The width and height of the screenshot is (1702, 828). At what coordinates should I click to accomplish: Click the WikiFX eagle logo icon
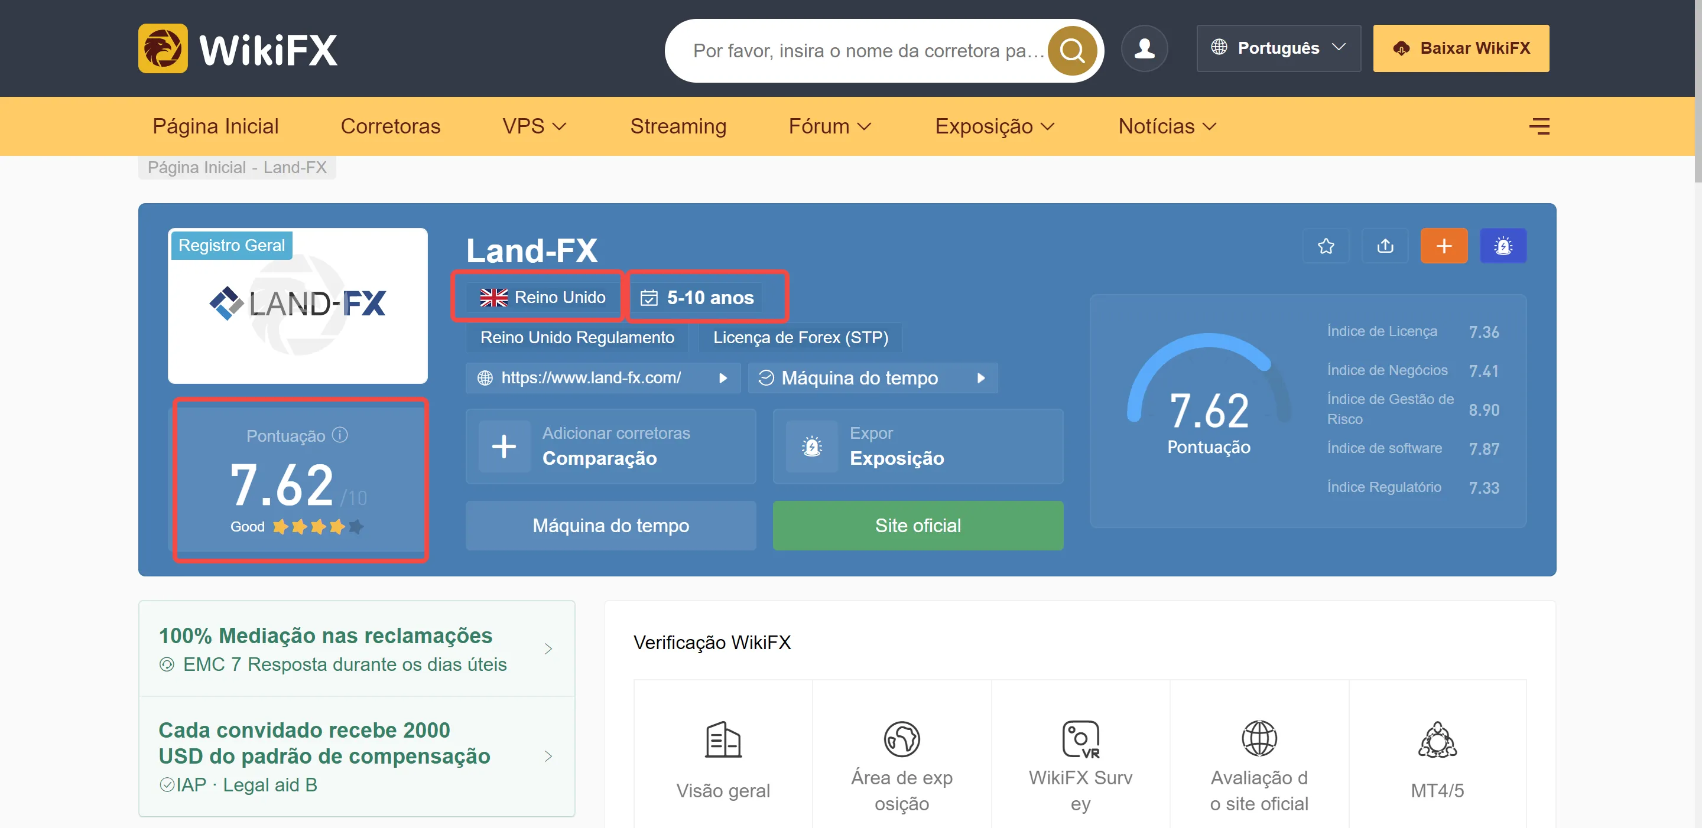[x=163, y=48]
